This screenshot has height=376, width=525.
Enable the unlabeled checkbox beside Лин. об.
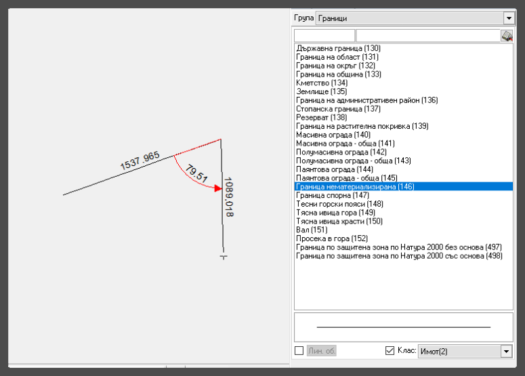299,351
